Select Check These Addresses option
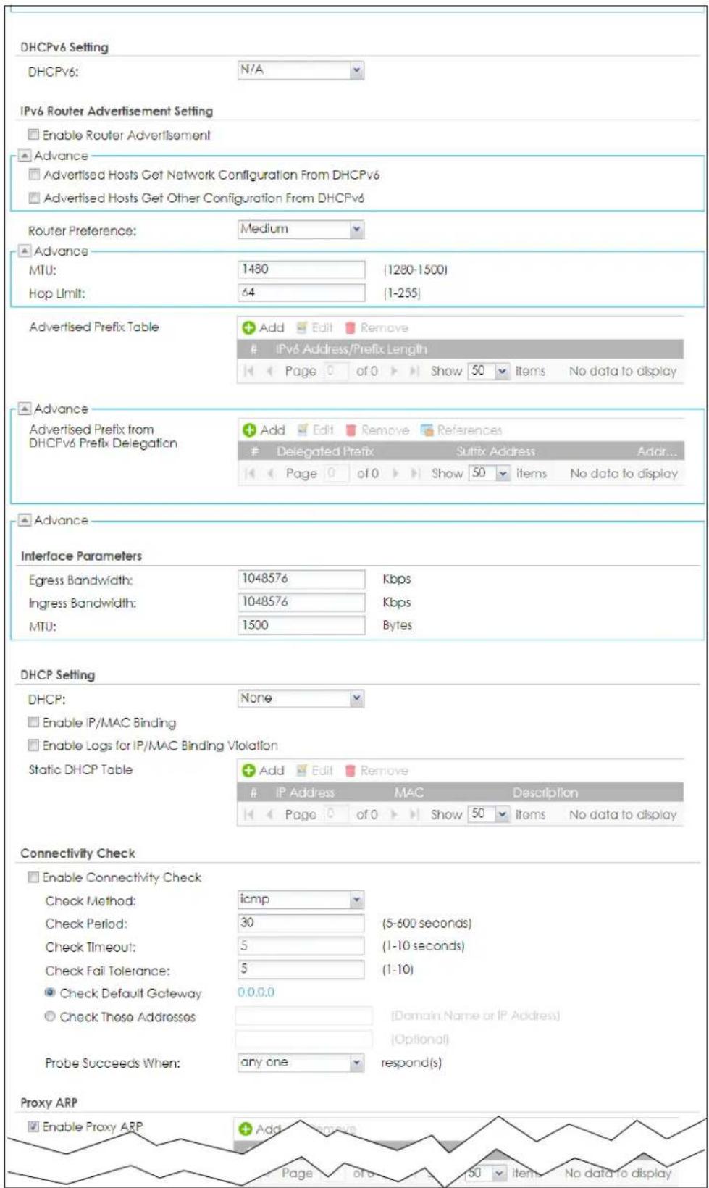709x1188 pixels. tap(50, 1016)
